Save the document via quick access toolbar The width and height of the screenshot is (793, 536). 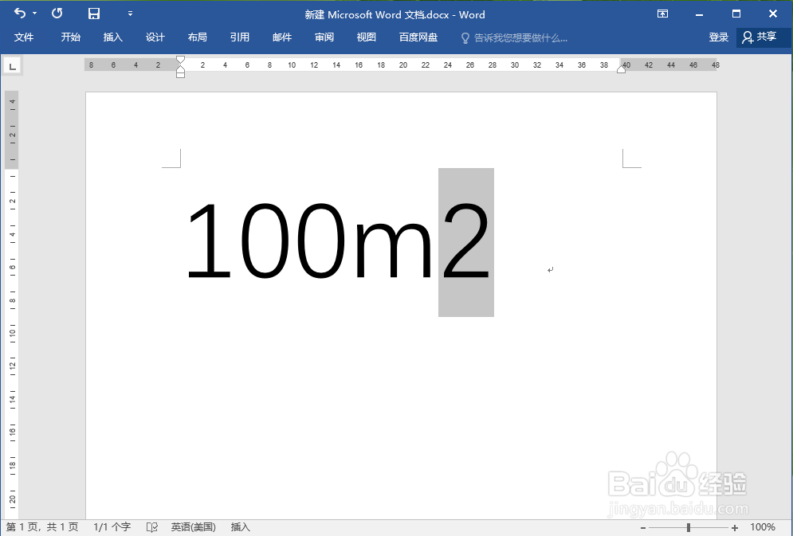click(93, 14)
